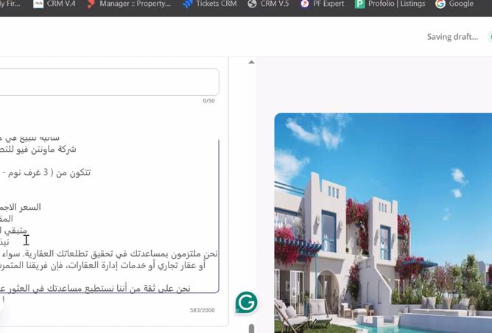Click the 'Saving draft...' status text
Screen dimensions: 492x333
click(452, 37)
